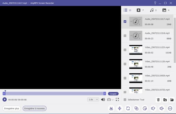Click the Enregistrer plus button
Screen dimensions: 176x114
11,108
